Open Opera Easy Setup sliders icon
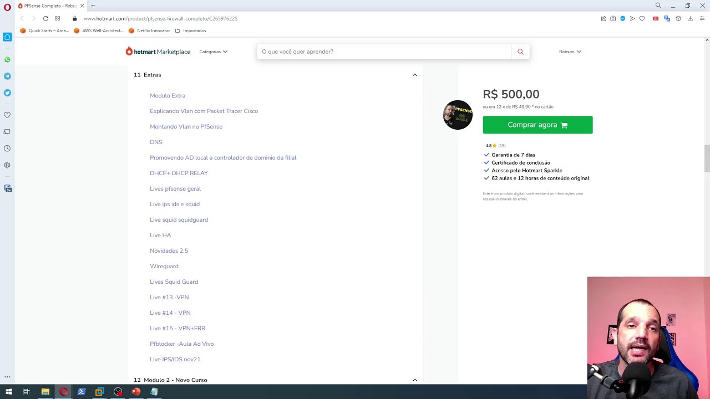This screenshot has height=399, width=710. click(x=702, y=18)
